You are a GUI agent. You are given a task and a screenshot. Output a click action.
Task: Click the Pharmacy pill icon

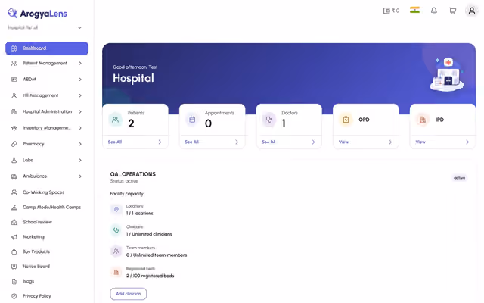[x=14, y=144]
